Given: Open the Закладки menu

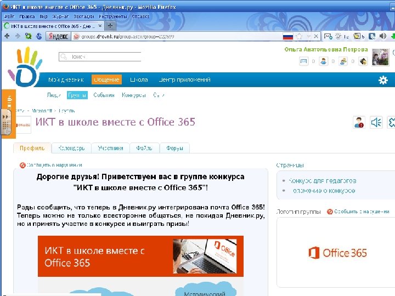Looking at the screenshot, I should tap(83, 16).
